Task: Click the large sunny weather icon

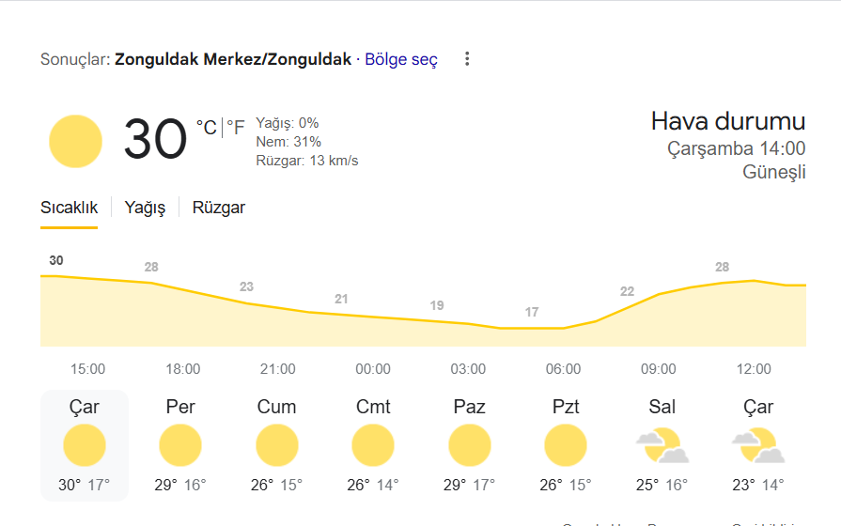Action: pyautogui.click(x=75, y=142)
